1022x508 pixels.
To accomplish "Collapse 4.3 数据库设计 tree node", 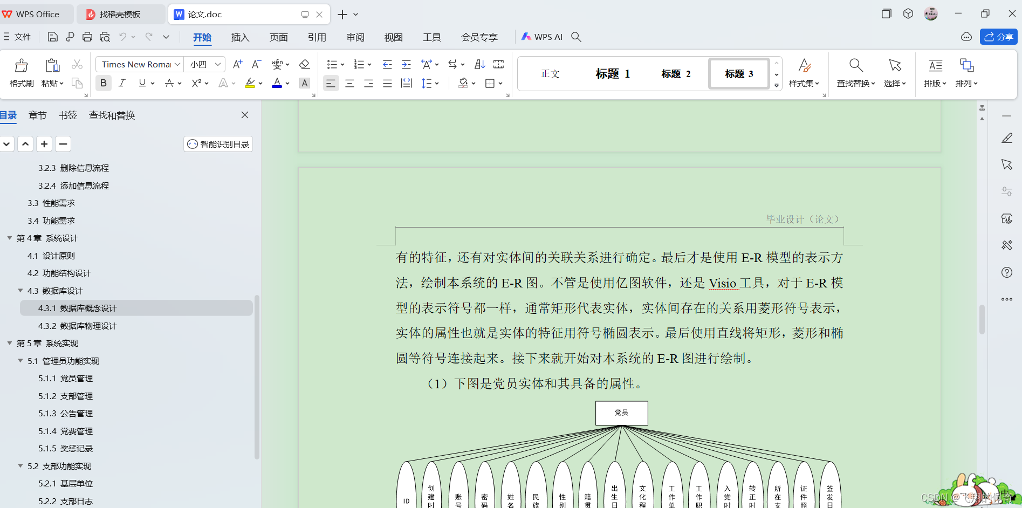I will (x=20, y=291).
